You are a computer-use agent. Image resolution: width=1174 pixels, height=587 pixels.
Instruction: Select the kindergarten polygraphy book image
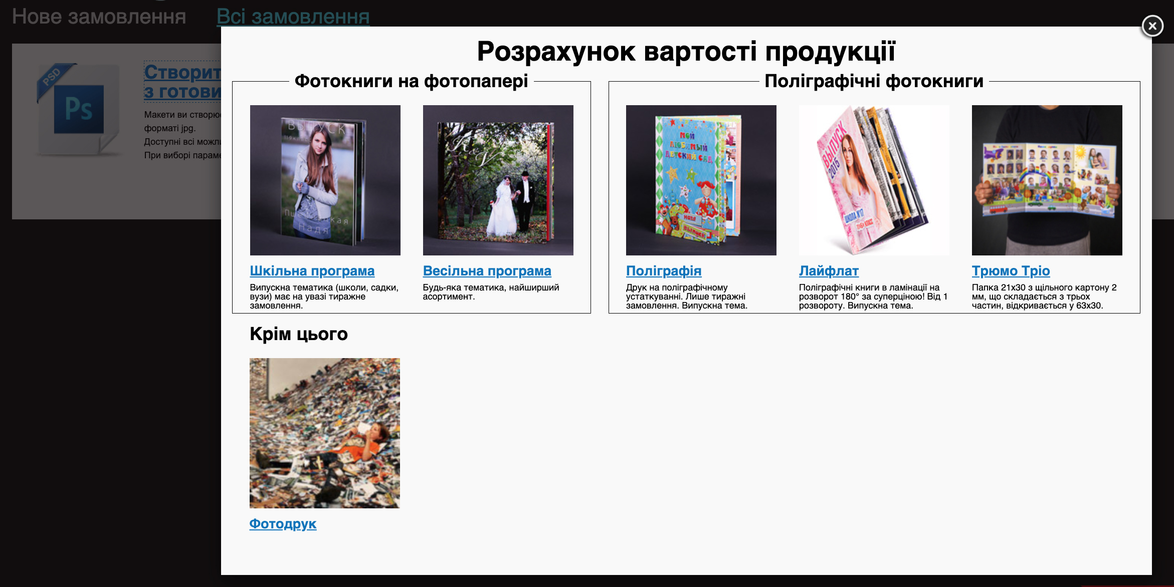pyautogui.click(x=701, y=180)
